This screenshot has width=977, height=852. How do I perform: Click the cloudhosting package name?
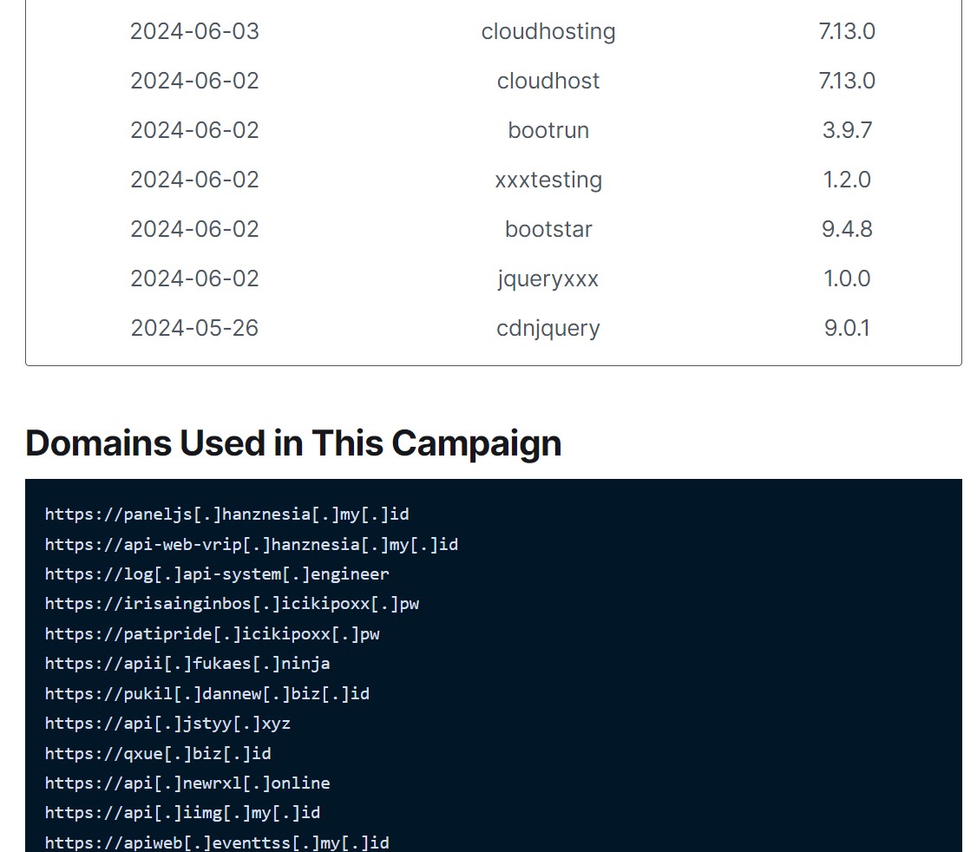548,31
